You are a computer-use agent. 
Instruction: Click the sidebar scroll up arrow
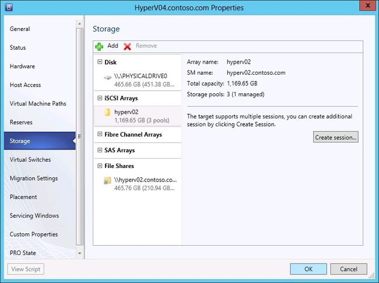[79, 24]
